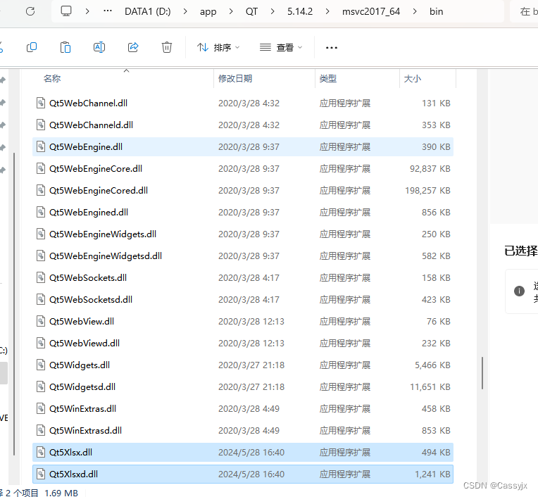Click size 5,466 KB of Qt5Widgets.dll
This screenshot has height=497, width=538.
click(x=432, y=365)
